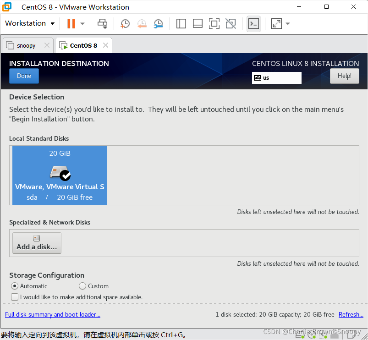This screenshot has width=368, height=340.
Task: Click the 'Local Standard Disks' heading
Action: [39, 138]
